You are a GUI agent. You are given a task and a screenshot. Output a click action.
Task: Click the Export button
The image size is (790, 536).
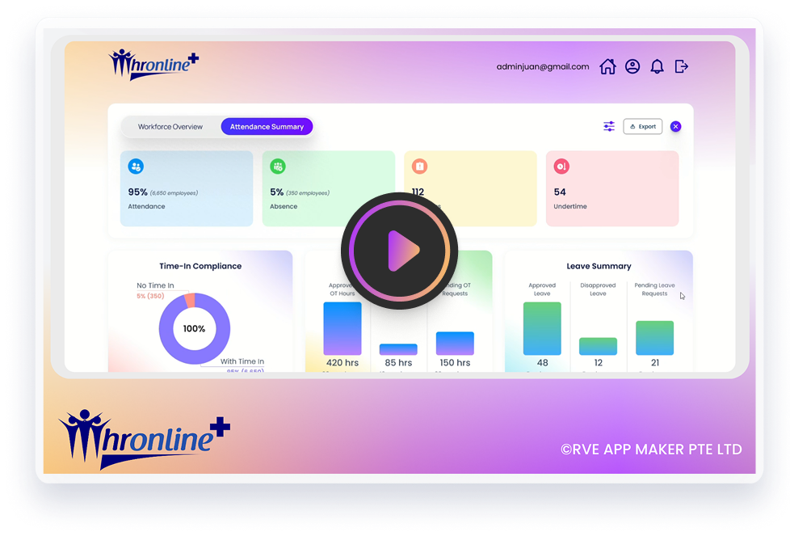pos(642,126)
